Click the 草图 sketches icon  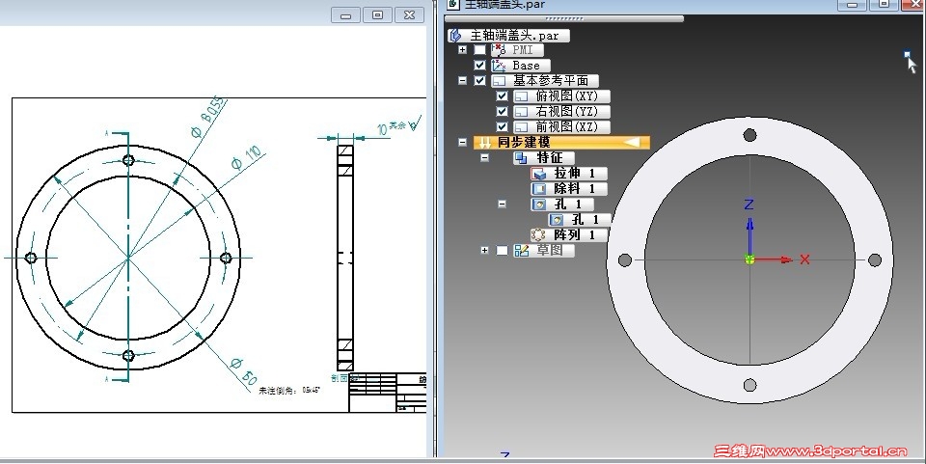521,250
